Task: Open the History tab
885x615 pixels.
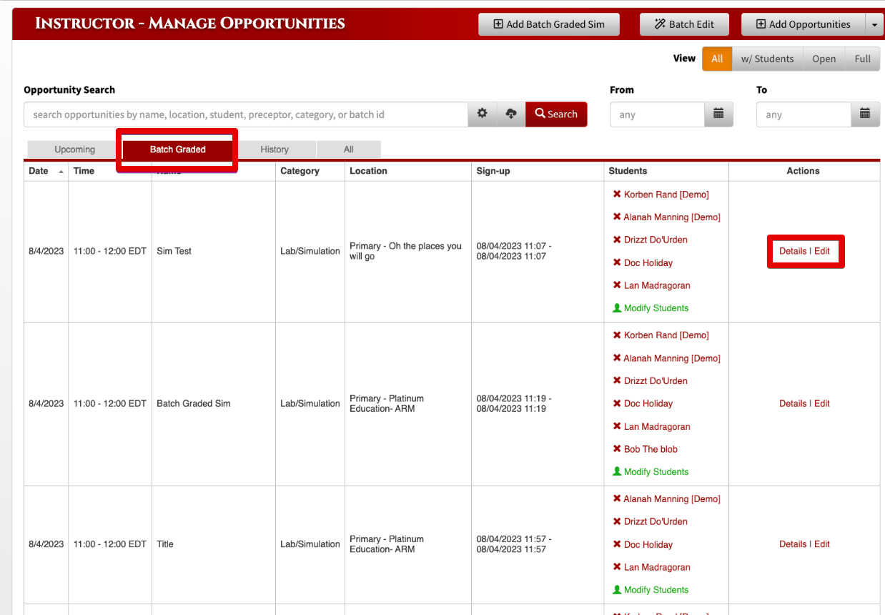Action: (x=275, y=149)
